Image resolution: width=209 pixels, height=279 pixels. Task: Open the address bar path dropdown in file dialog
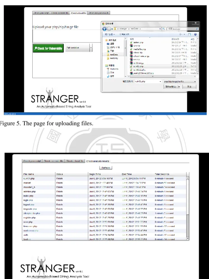160,29
